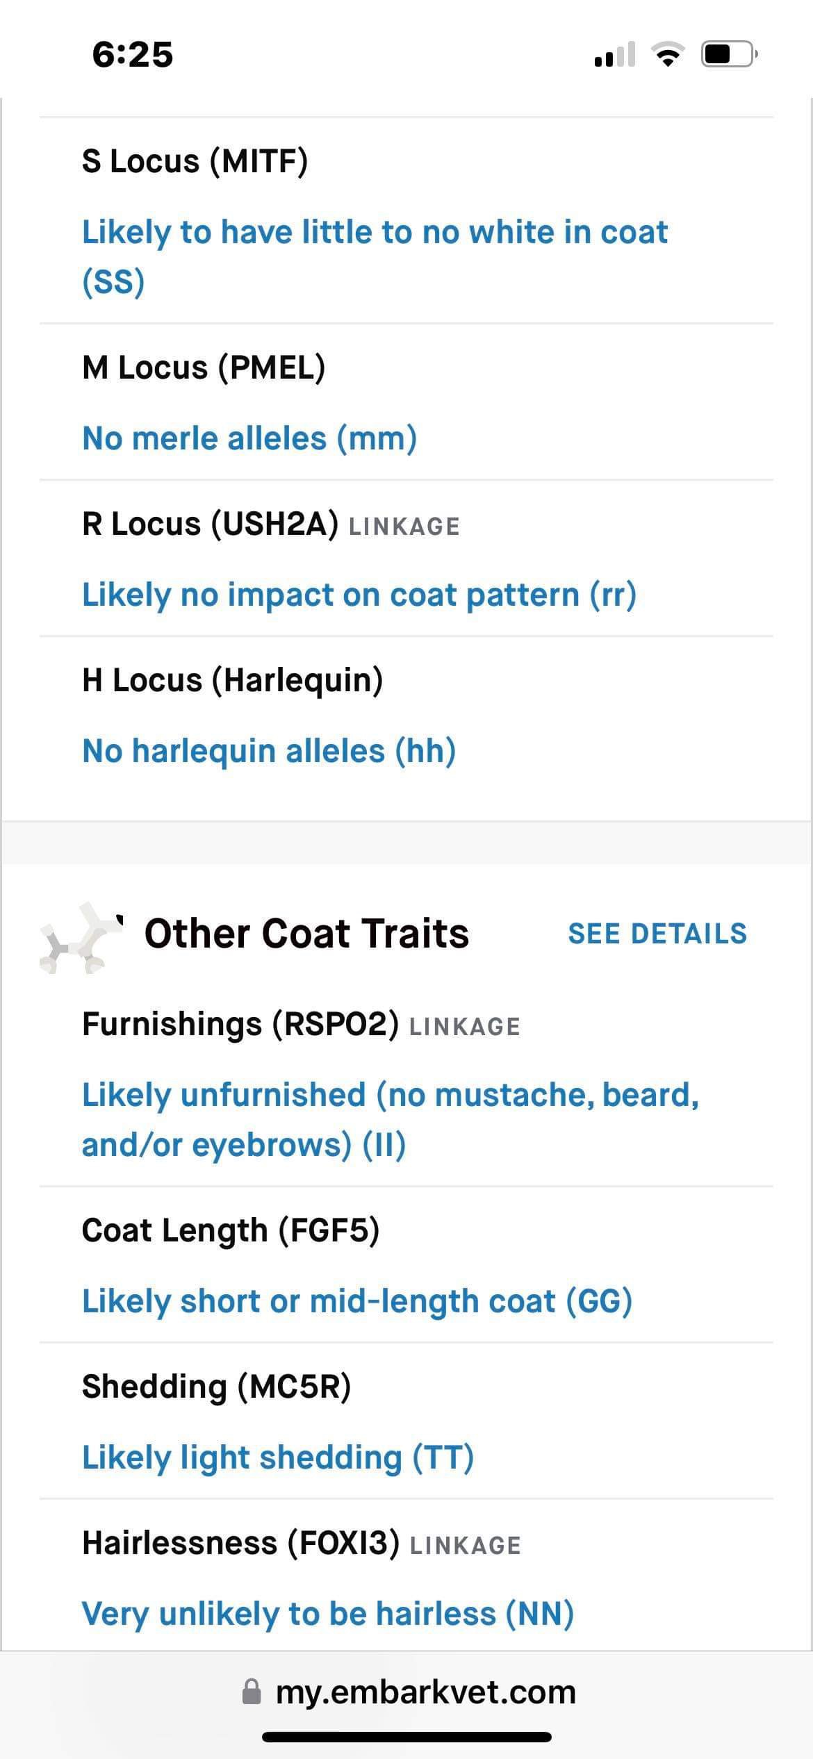
Task: Tap 'Very unlikely to be hairless (NN)'
Action: [328, 1613]
